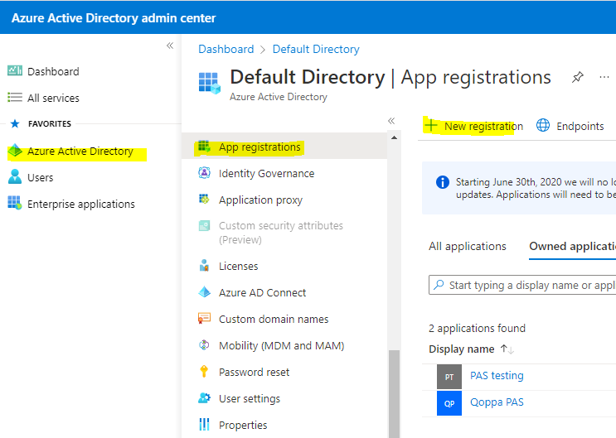Open Azure AD Connect menu item
Screen dimensions: 616x438
[284, 292]
